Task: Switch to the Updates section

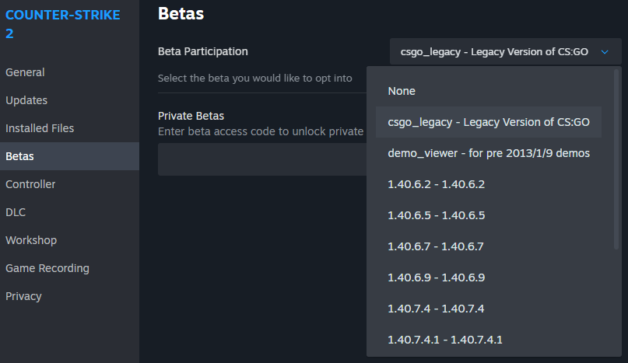Action: coord(26,100)
